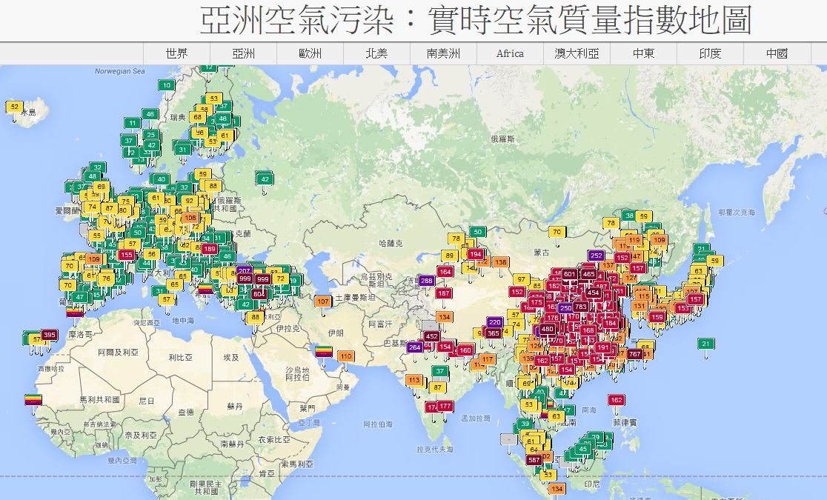The width and height of the screenshot is (827, 500).
Task: Open the maroon 452 marker near Pakistan
Action: pyautogui.click(x=431, y=336)
